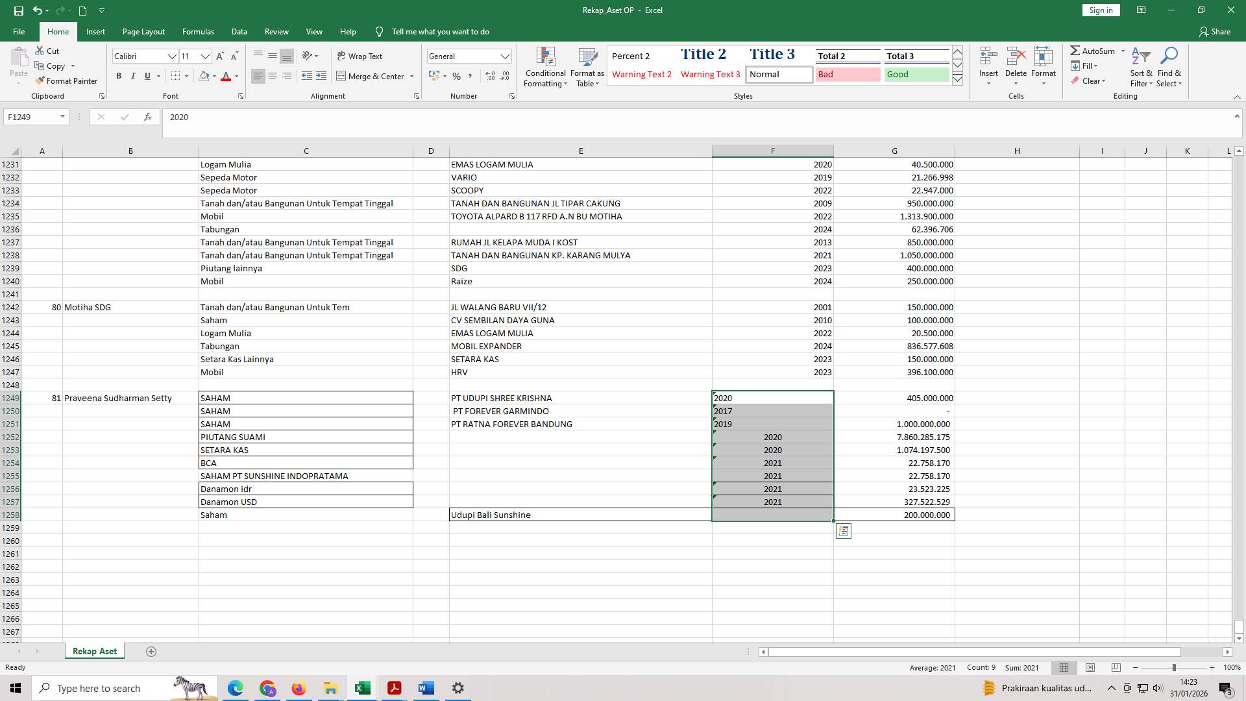Click the AutoSum icon
This screenshot has height=701, width=1246.
click(1095, 50)
